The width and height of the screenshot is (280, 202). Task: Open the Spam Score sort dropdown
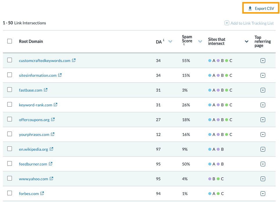(x=200, y=41)
